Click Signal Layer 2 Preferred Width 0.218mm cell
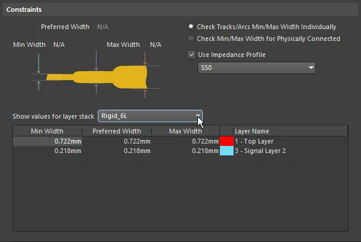The width and height of the screenshot is (361, 242). [x=117, y=151]
